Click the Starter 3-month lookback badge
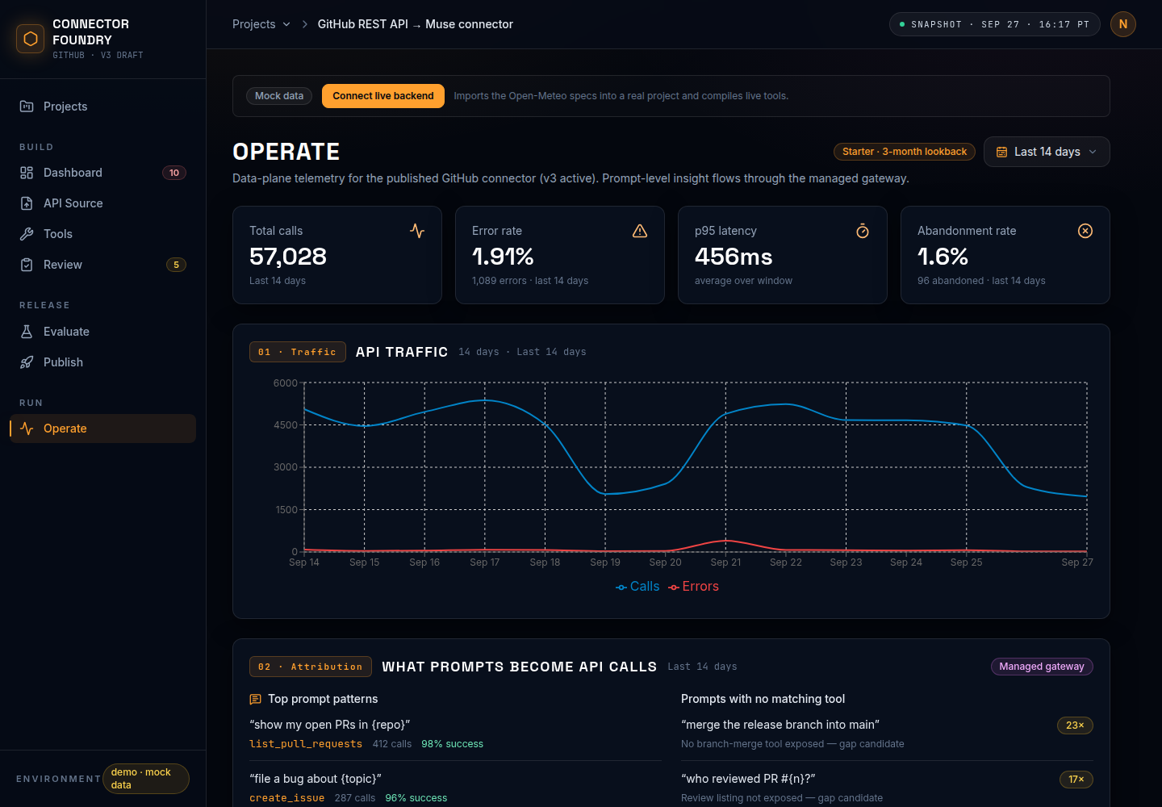The image size is (1162, 807). click(x=905, y=152)
